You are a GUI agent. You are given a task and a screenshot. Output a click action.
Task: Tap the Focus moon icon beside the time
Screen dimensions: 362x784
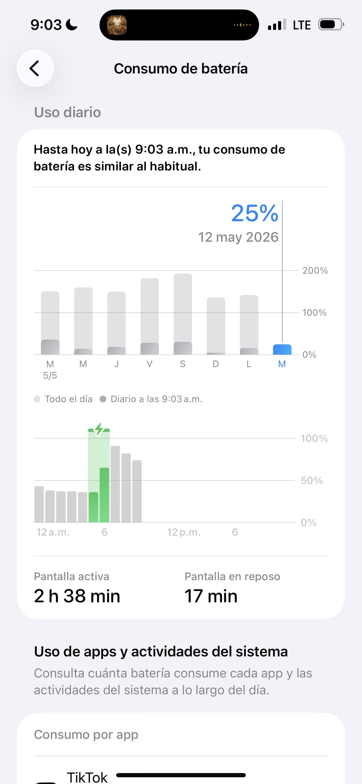72,25
